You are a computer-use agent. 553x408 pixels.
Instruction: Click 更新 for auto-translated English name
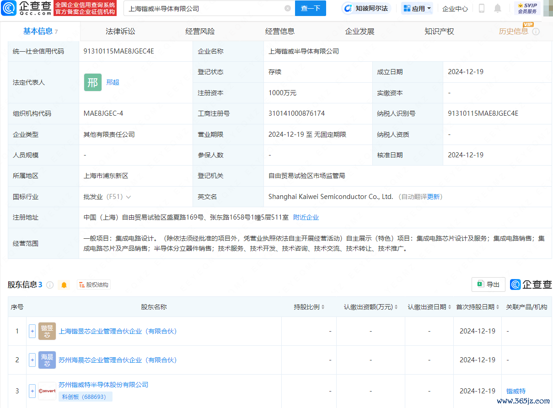pos(434,197)
